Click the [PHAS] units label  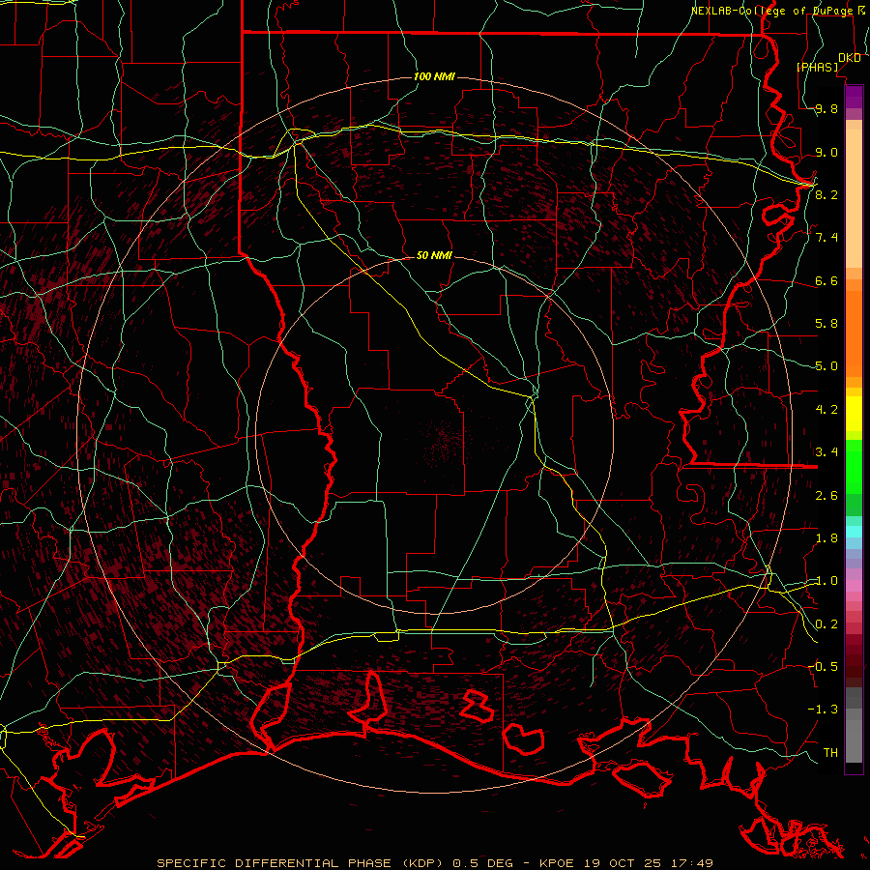(817, 67)
